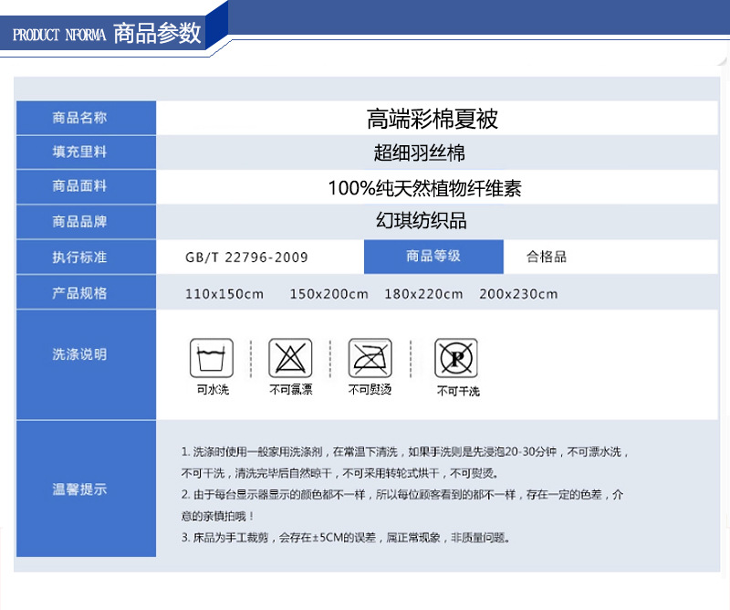This screenshot has width=730, height=610.
Task: Click the PRODUCT NFORMA header text
Action: tap(59, 35)
